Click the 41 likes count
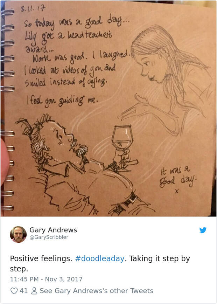The height and width of the screenshot is (304, 217). (24, 291)
